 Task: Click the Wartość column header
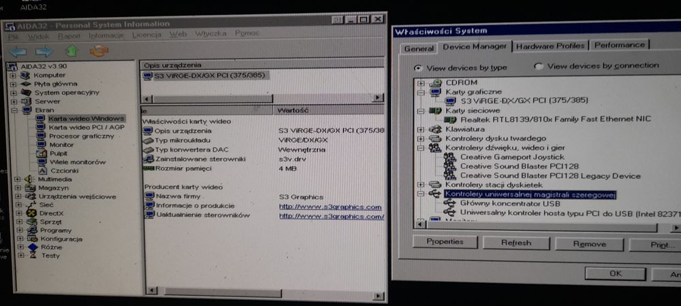[x=330, y=110]
